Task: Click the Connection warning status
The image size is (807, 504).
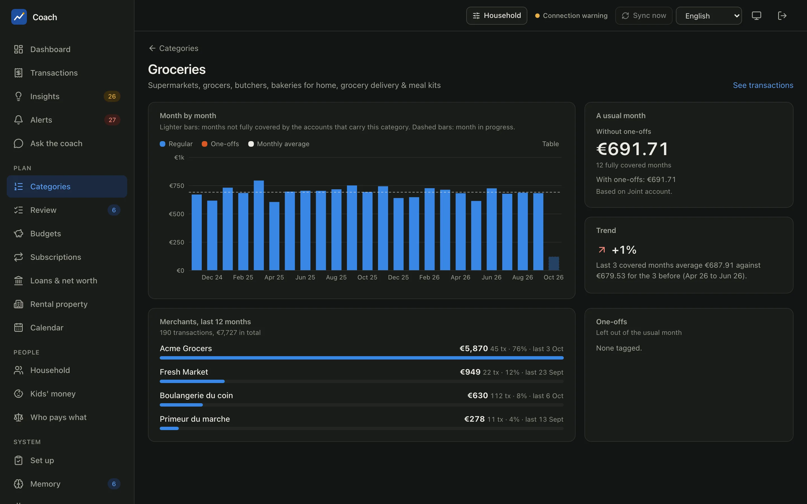Action: [571, 16]
